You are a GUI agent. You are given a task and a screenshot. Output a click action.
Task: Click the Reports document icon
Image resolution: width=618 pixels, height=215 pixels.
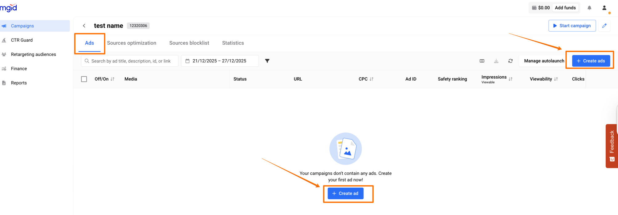point(4,83)
